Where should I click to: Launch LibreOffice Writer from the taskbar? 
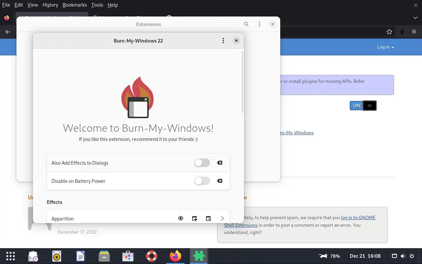tap(80, 256)
